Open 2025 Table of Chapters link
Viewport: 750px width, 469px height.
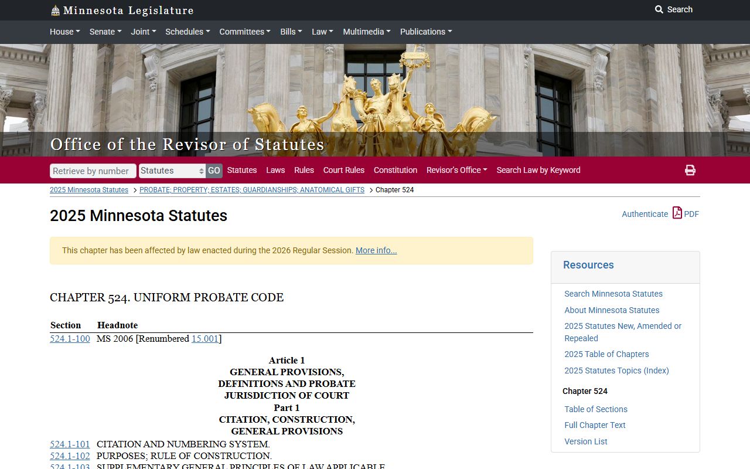606,354
